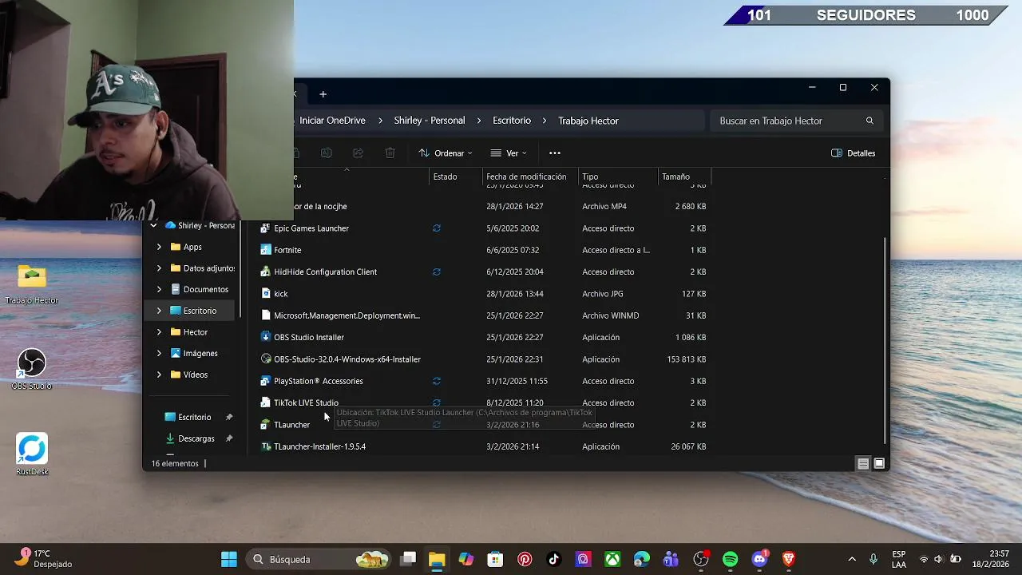Viewport: 1022px width, 575px height.
Task: Select the OBS Studio Installer icon
Action: (266, 337)
